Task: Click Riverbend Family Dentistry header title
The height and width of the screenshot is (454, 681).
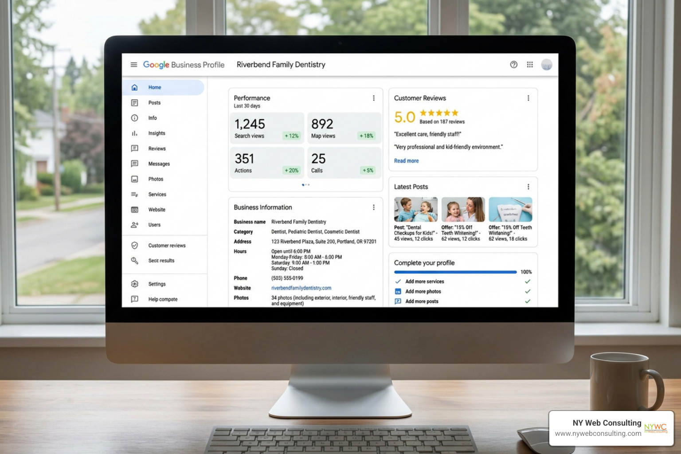Action: tap(281, 65)
